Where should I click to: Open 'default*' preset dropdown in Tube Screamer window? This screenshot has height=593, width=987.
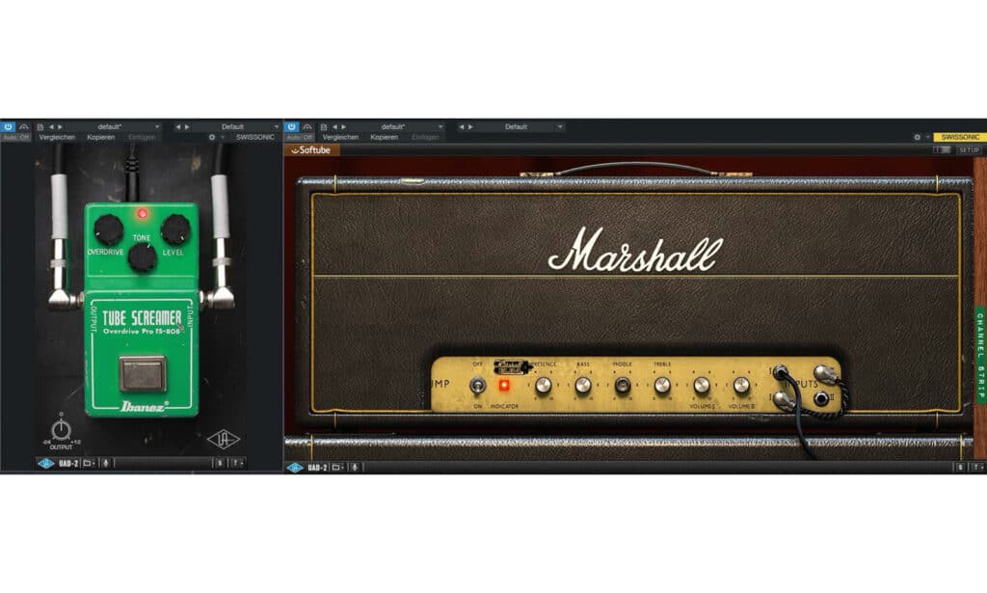[x=114, y=127]
